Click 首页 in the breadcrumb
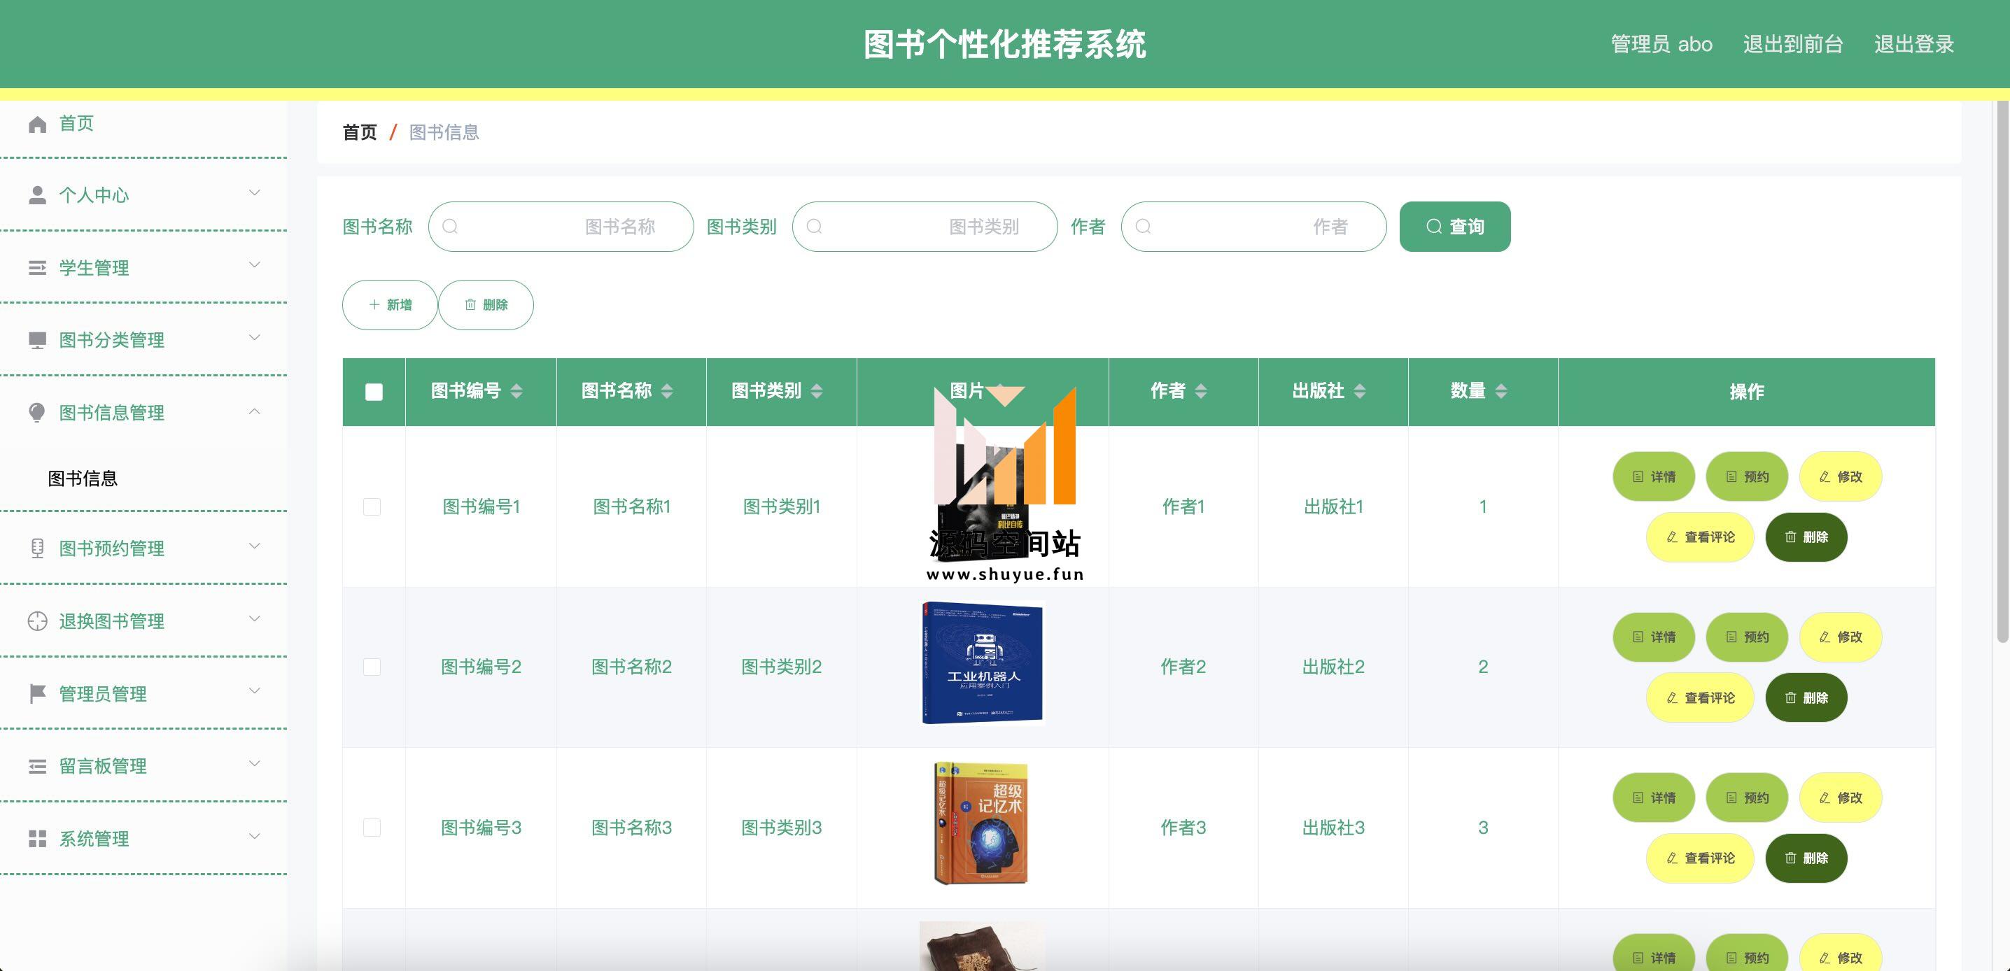The width and height of the screenshot is (2010, 971). [x=360, y=133]
